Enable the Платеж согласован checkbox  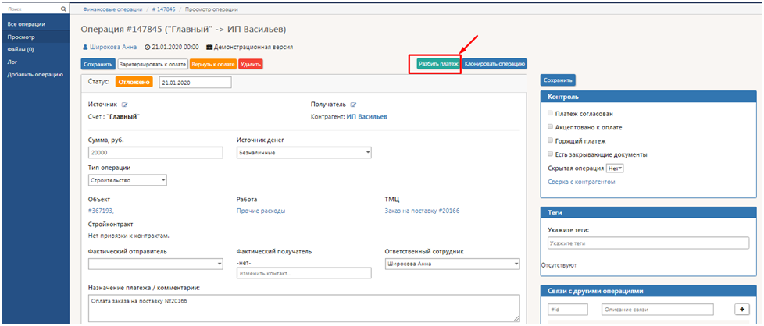click(x=551, y=114)
